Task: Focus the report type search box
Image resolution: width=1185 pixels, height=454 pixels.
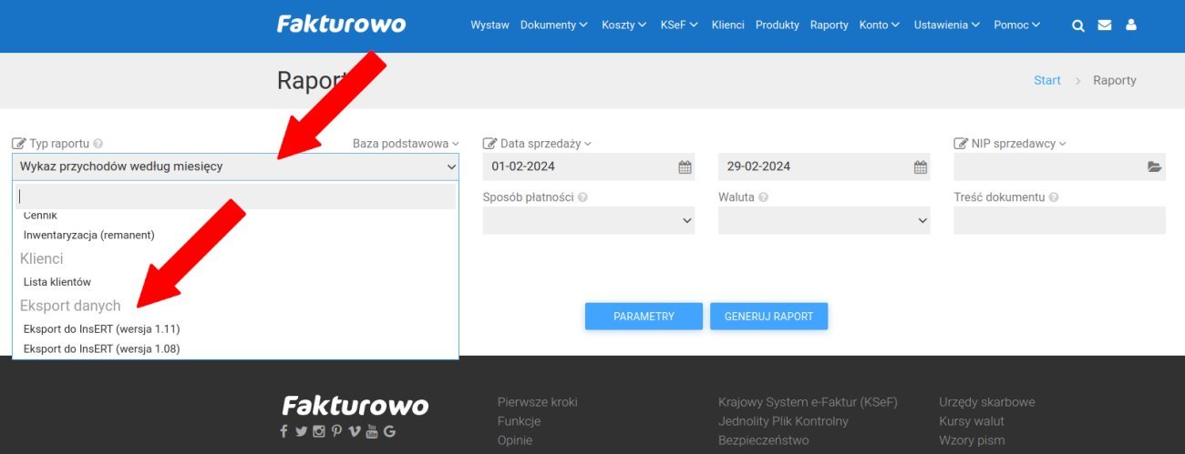Action: 235,197
